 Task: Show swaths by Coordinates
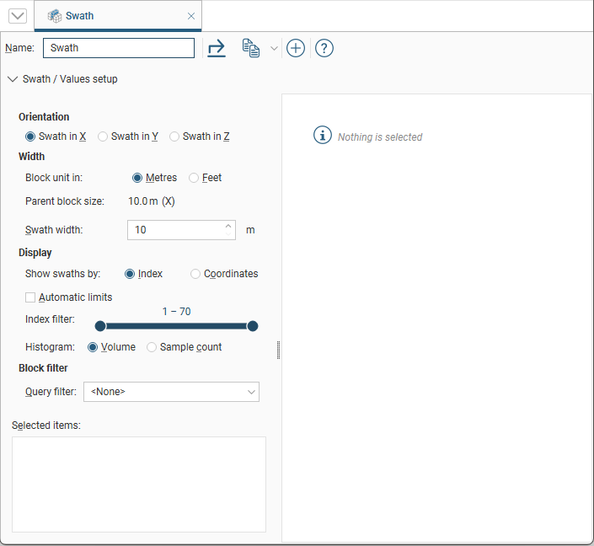pyautogui.click(x=195, y=274)
